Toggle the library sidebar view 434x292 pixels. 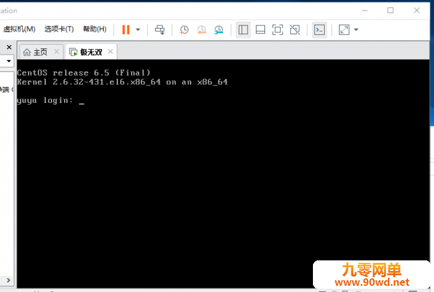point(243,30)
